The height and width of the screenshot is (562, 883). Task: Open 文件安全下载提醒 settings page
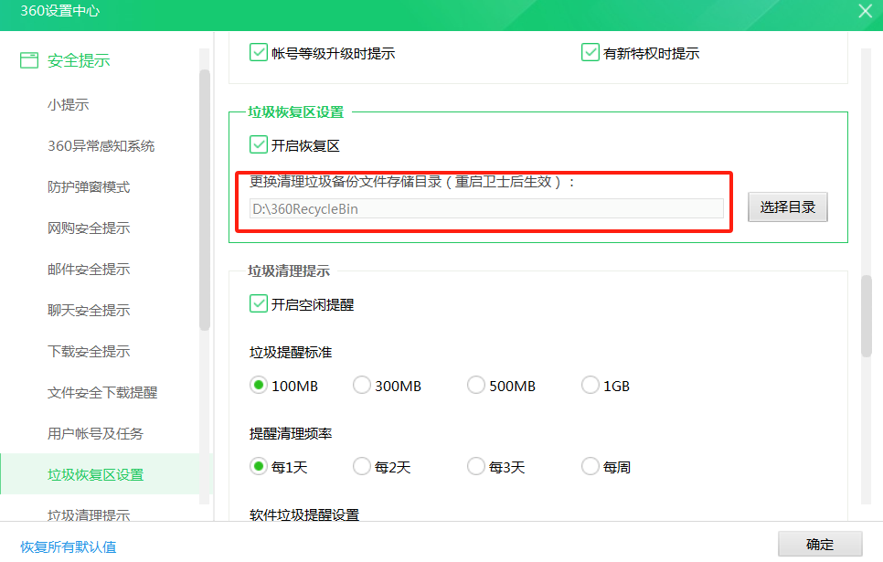102,393
